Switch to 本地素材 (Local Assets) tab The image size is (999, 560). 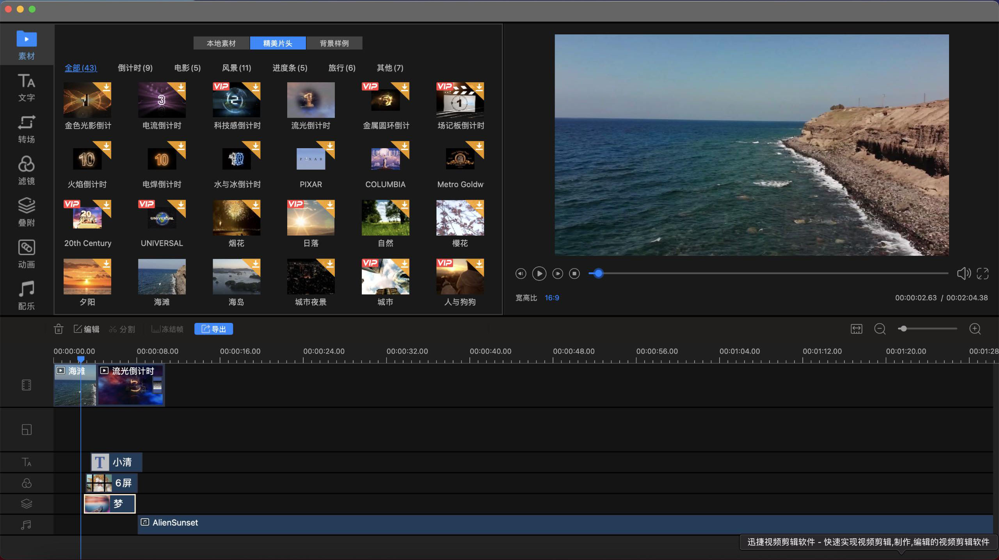(221, 43)
